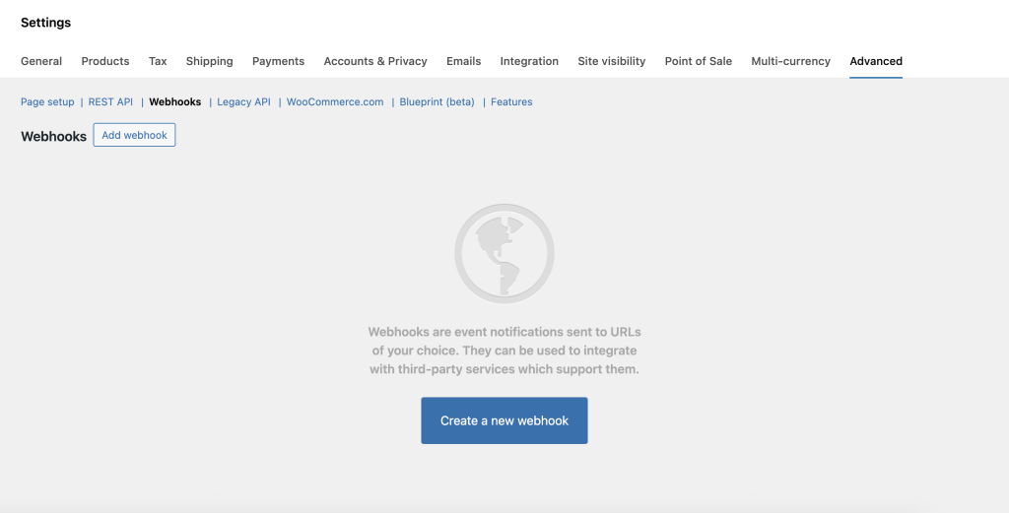Open the Legacy API section

point(244,101)
